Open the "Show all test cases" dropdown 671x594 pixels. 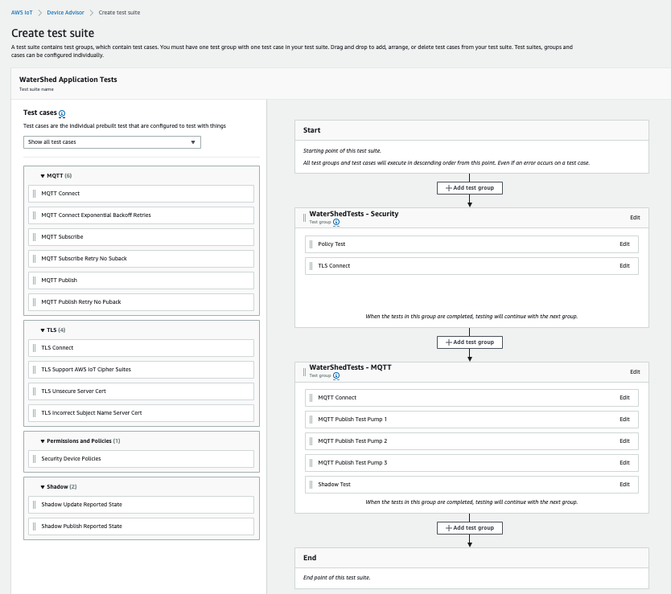(x=112, y=141)
